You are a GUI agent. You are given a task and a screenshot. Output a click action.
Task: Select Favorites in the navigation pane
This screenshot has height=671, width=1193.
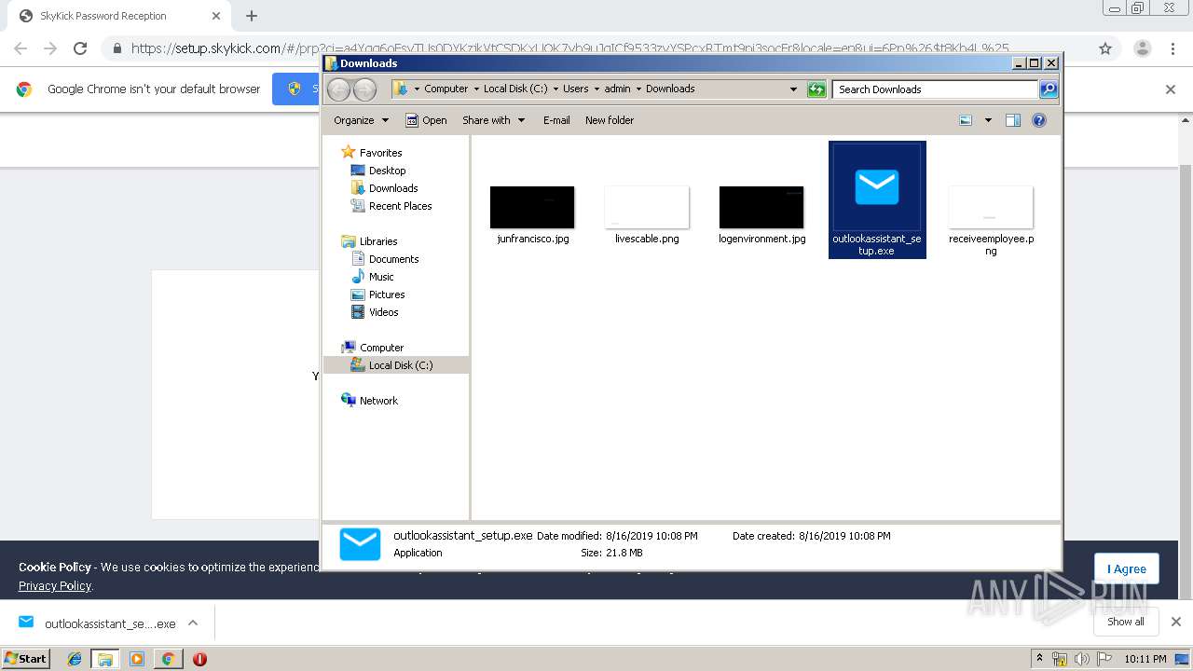372,153
